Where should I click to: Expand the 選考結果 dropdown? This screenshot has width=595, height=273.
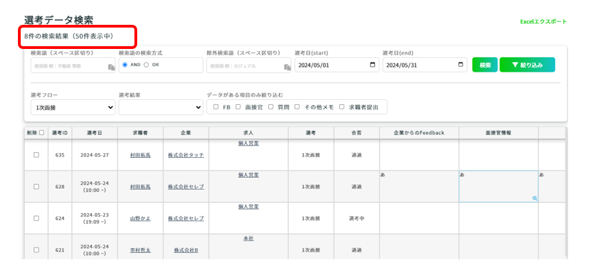click(161, 108)
